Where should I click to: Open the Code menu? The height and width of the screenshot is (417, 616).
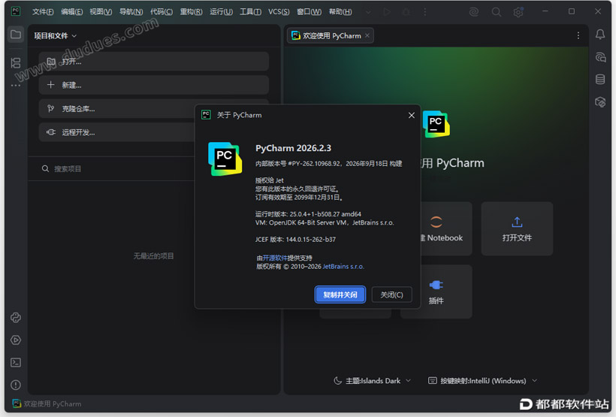(x=162, y=12)
